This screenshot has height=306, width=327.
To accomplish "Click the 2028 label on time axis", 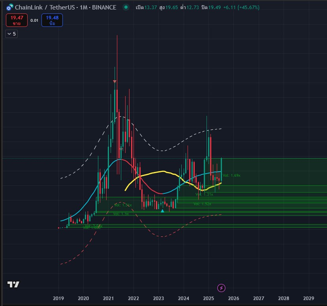I will pos(284,298).
